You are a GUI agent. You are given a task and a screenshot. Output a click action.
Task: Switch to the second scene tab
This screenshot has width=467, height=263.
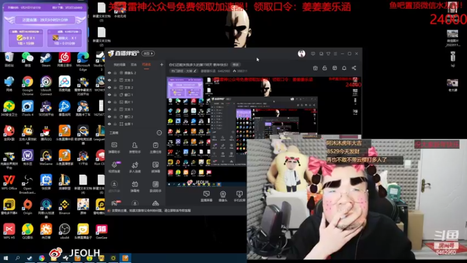(134, 64)
